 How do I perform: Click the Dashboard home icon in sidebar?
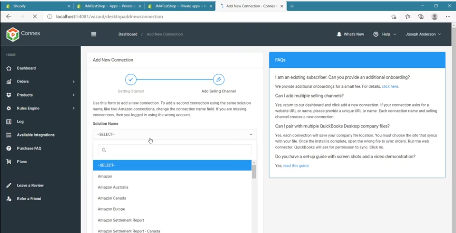click(9, 69)
